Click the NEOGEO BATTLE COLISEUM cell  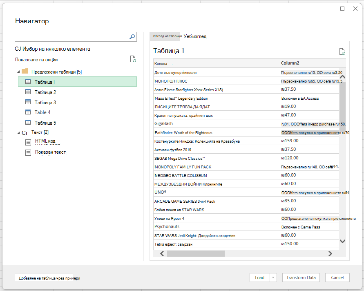tap(217, 175)
